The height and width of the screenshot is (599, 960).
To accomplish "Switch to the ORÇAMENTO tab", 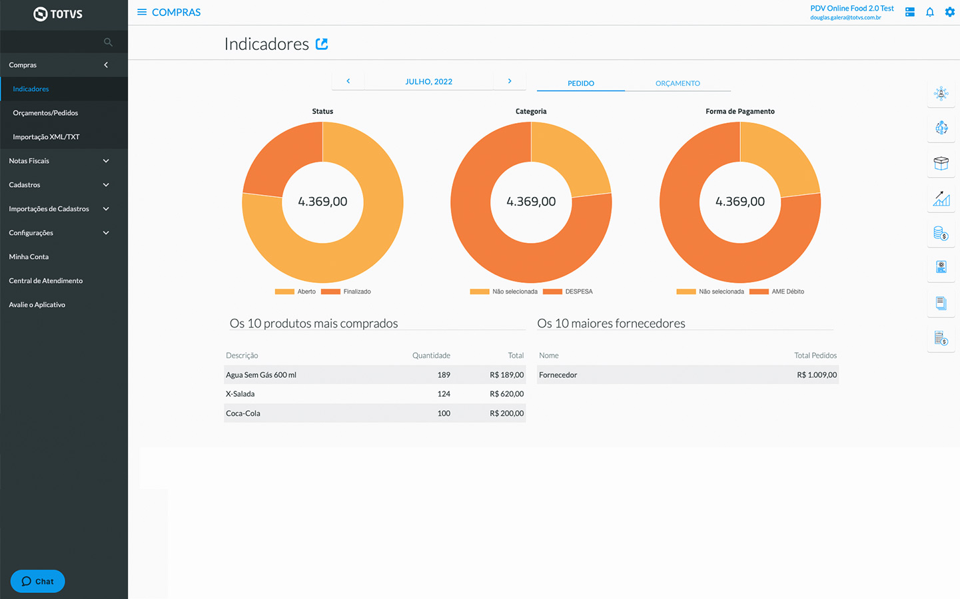I will pyautogui.click(x=678, y=83).
